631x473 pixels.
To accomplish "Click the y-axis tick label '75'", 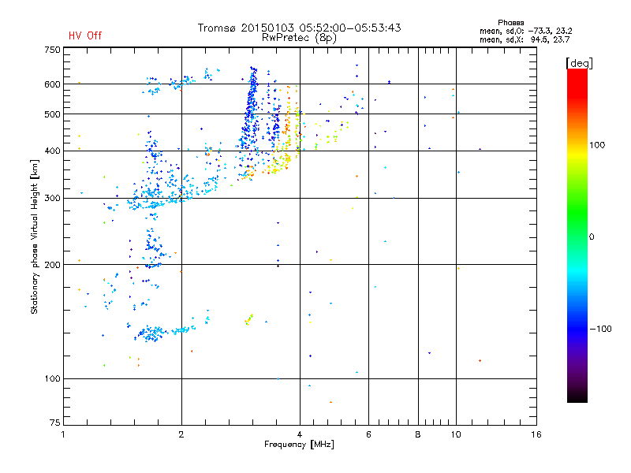I will coord(55,423).
